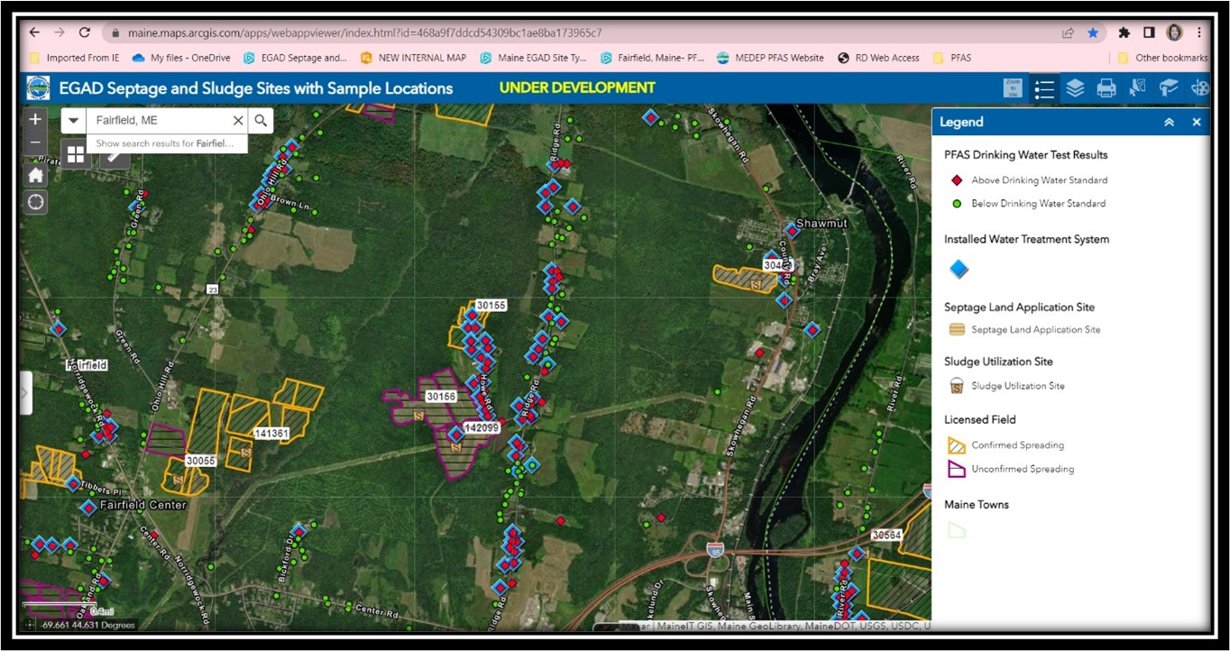Click the 142099 site label on map
The image size is (1230, 651).
click(x=481, y=427)
